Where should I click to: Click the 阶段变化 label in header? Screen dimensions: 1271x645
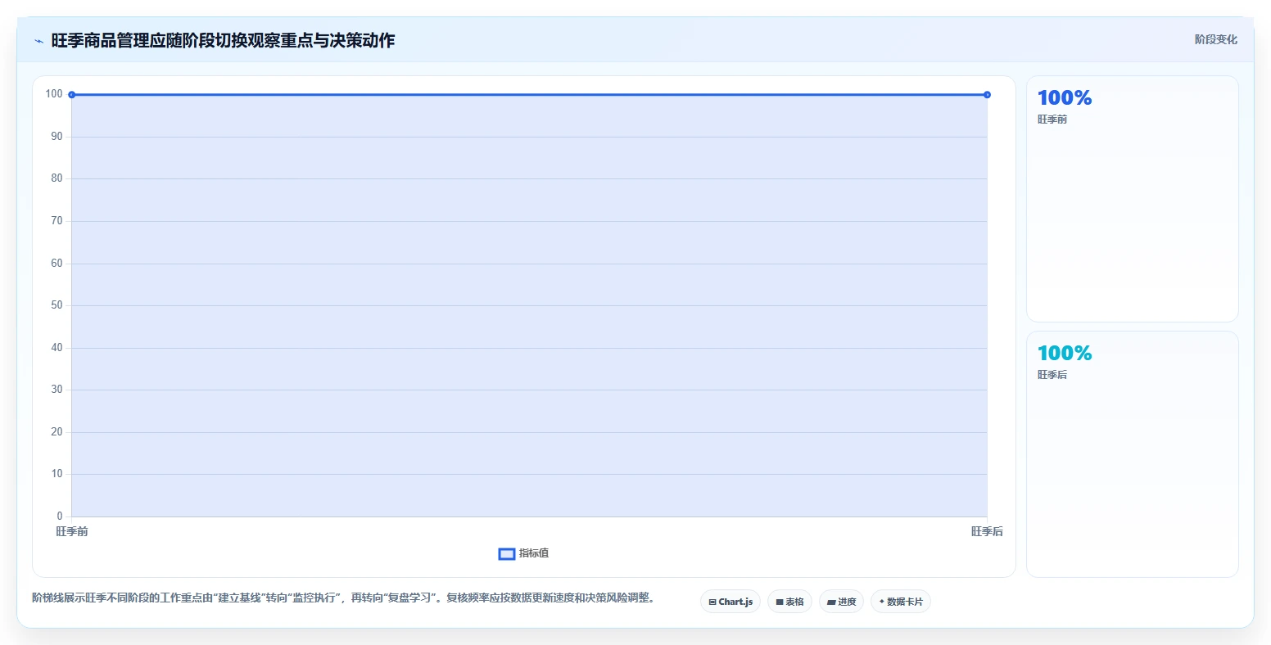point(1215,39)
